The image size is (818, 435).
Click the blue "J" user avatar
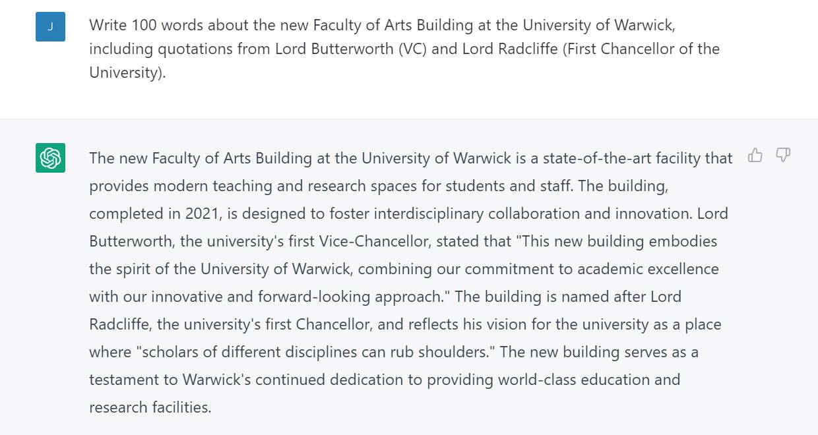tap(50, 27)
